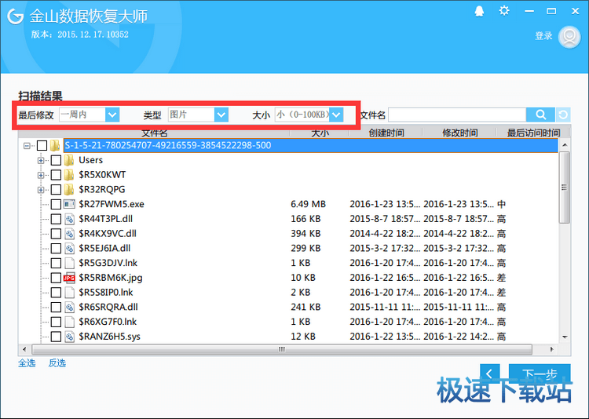Click the 下一步 next button

[x=540, y=373]
